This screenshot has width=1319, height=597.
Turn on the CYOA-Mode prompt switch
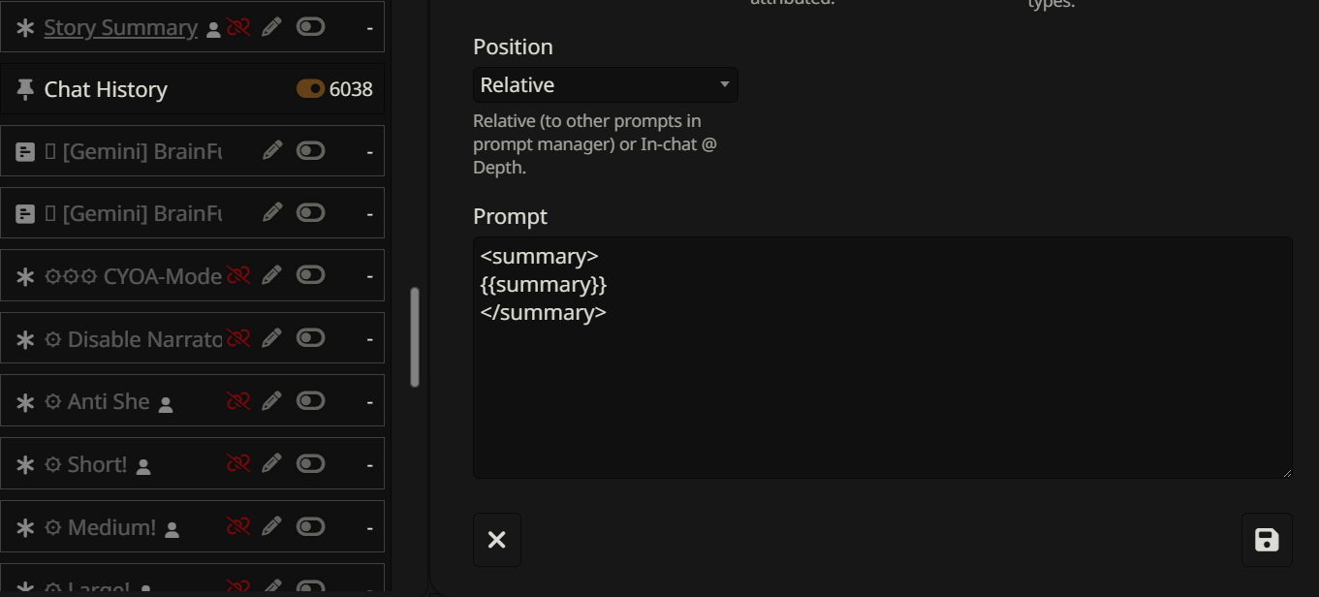(x=310, y=275)
